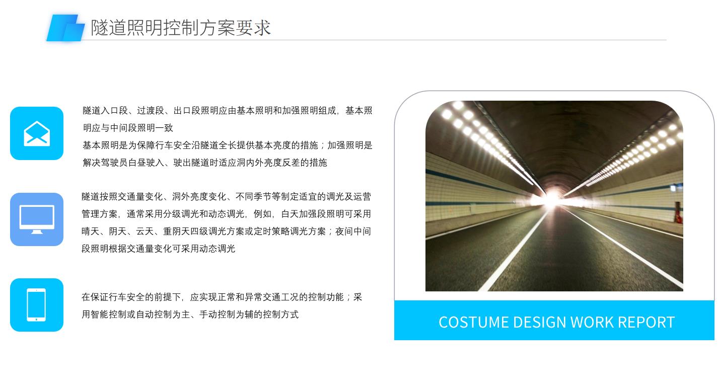Click the red fire box on tunnel wall
This screenshot has width=718, height=385.
(x=678, y=217)
